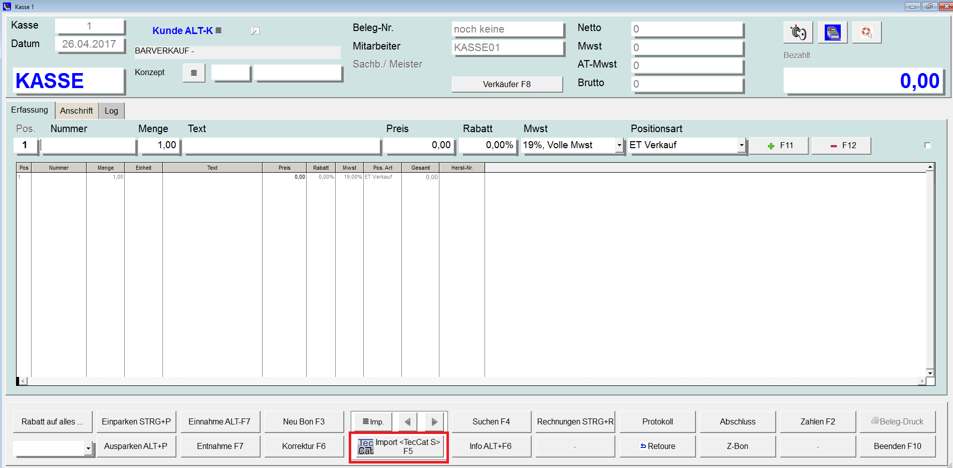Click the Imp. list button
The height and width of the screenshot is (468, 953).
[x=372, y=422]
